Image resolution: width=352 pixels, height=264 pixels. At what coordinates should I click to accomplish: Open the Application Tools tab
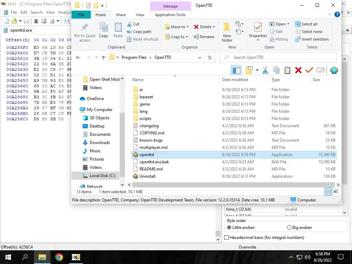170,15
